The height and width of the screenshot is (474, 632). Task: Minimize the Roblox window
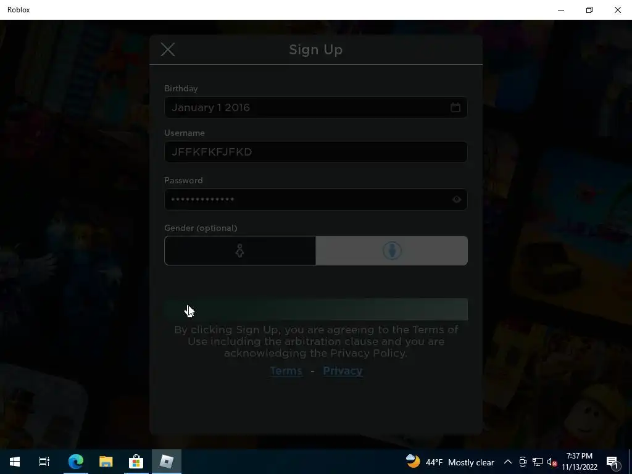pyautogui.click(x=560, y=10)
